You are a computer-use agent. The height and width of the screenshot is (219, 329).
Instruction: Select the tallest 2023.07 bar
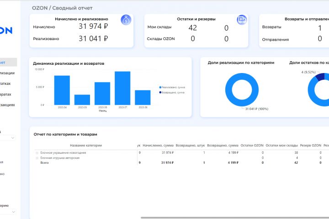pos(122,88)
